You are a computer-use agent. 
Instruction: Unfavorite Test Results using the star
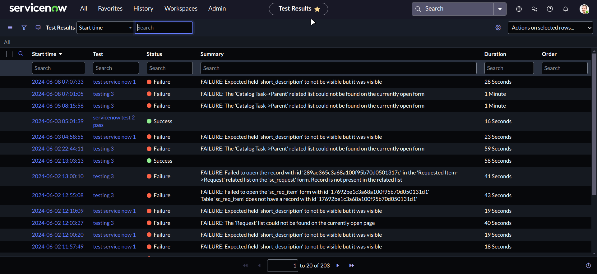tap(317, 9)
